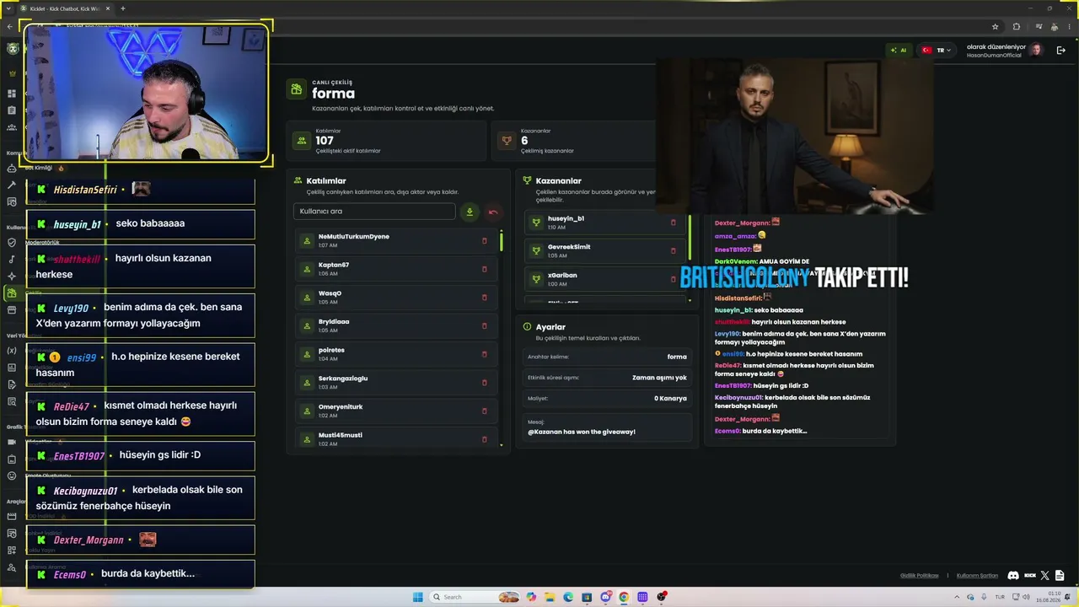Click the Windows Start button
Viewport: 1079px width, 607px height.
pos(417,597)
